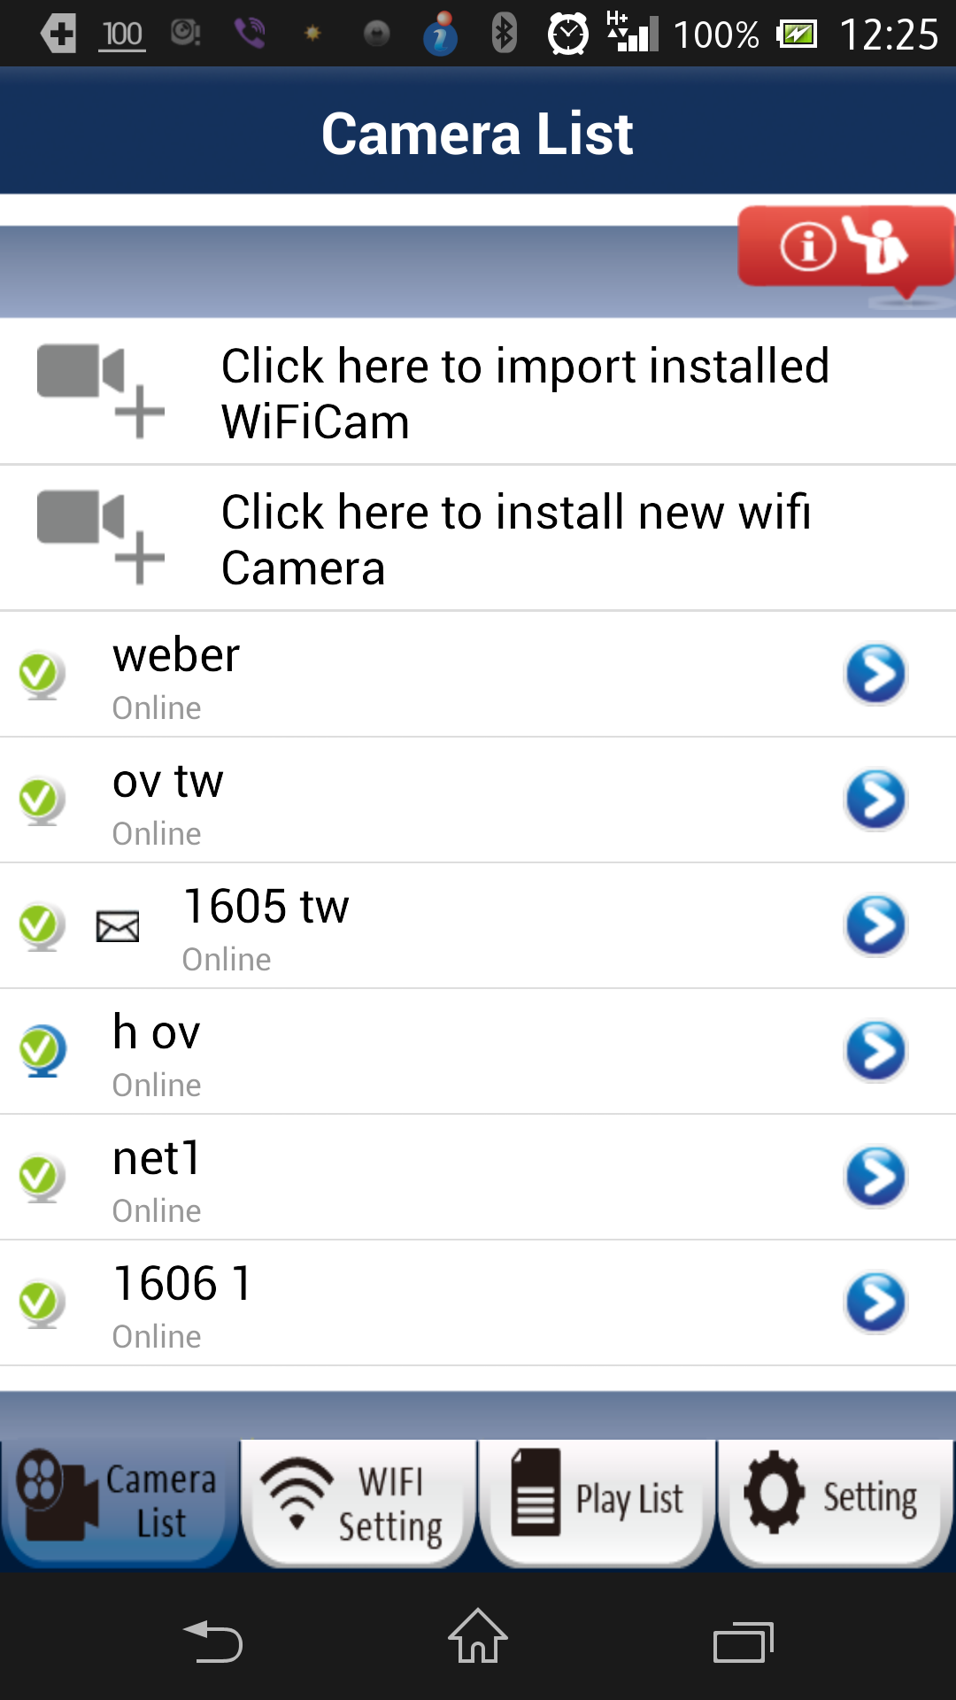Open the envelope message icon on 1605 tw
956x1700 pixels.
(118, 926)
